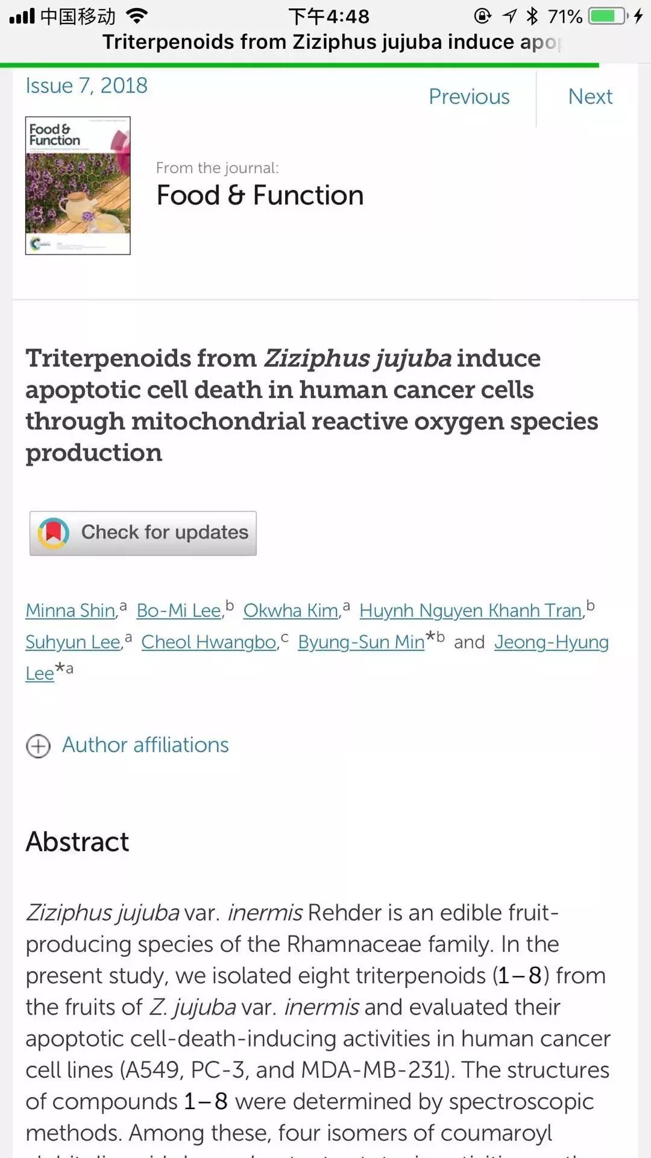Open author Byung-Sun Min link
Screen dimensions: 651x1158
click(x=361, y=642)
